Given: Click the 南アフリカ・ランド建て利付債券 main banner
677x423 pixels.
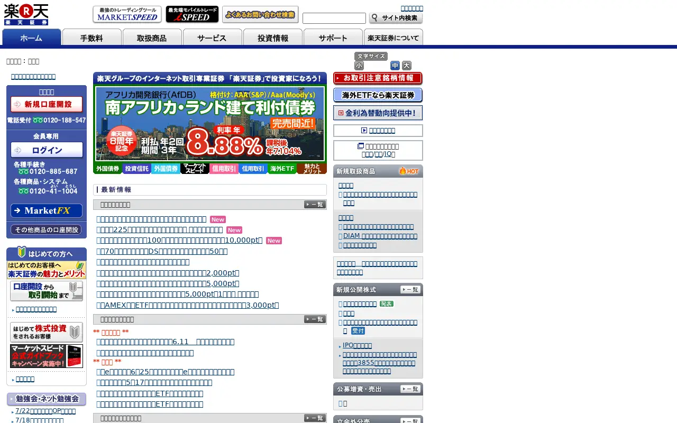Looking at the screenshot, I should click(210, 124).
